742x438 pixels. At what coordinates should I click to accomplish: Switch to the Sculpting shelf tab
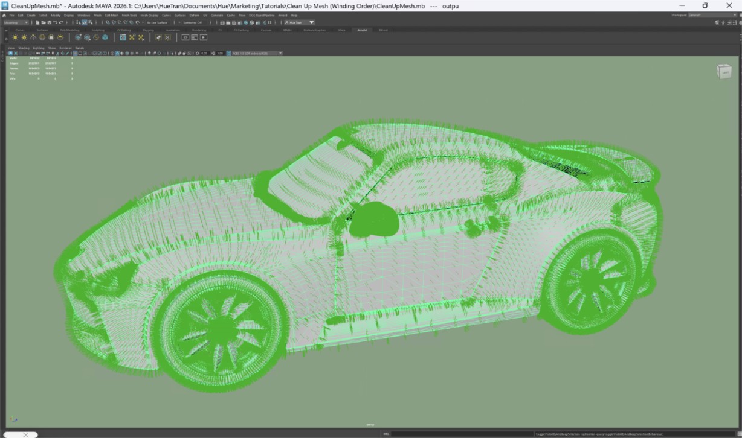[x=98, y=30]
